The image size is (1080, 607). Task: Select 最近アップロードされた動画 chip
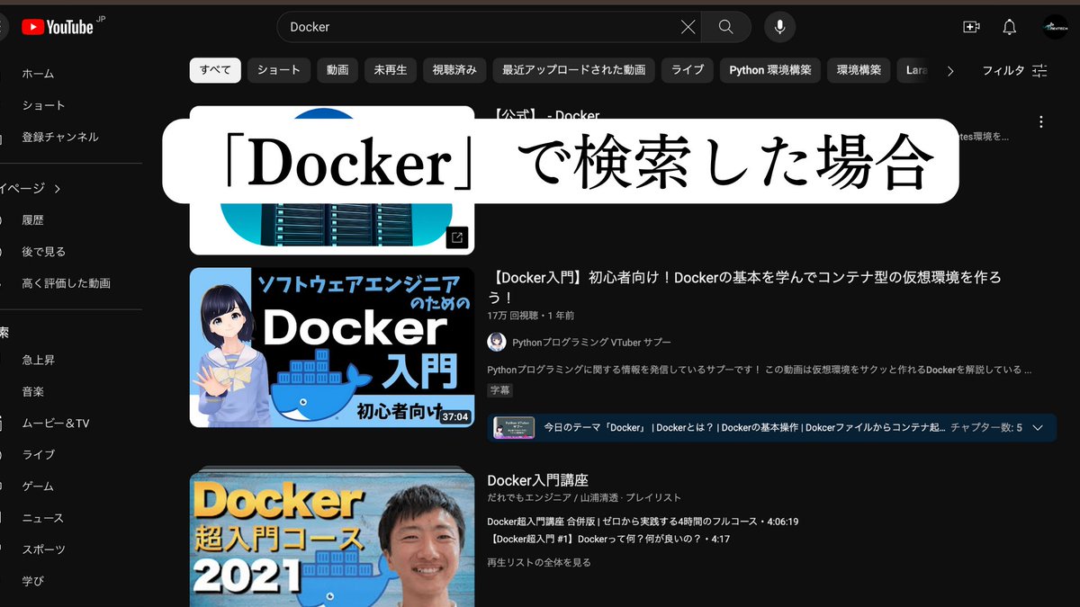[574, 70]
